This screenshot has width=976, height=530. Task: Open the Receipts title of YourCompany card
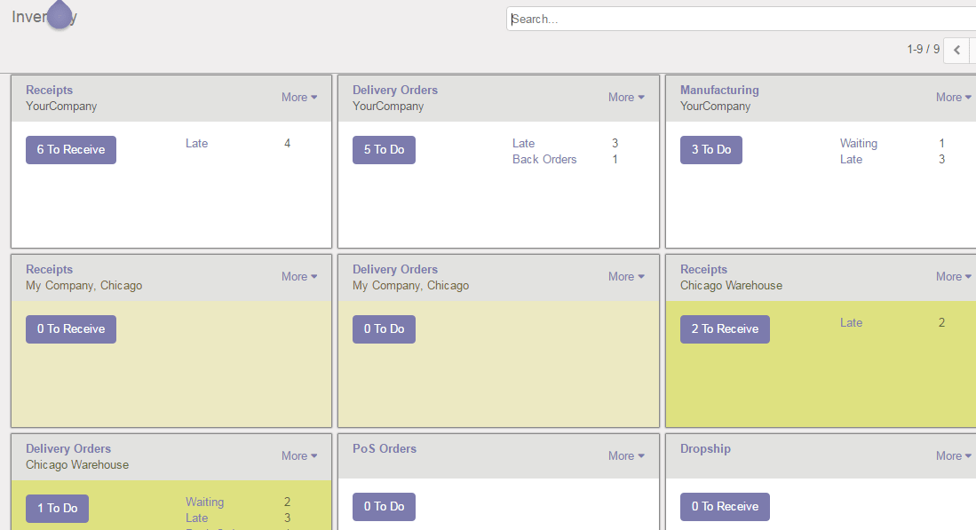coord(49,91)
